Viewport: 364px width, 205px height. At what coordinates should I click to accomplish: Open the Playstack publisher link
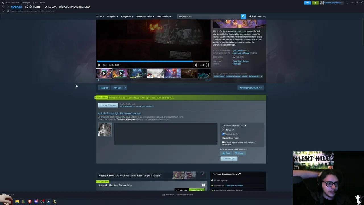[x=237, y=64]
